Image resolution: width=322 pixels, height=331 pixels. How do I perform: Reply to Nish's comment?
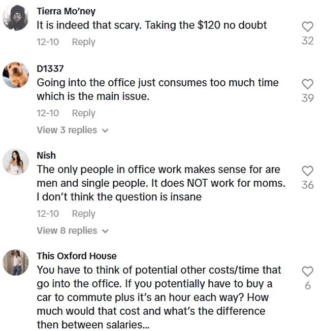pos(83,213)
